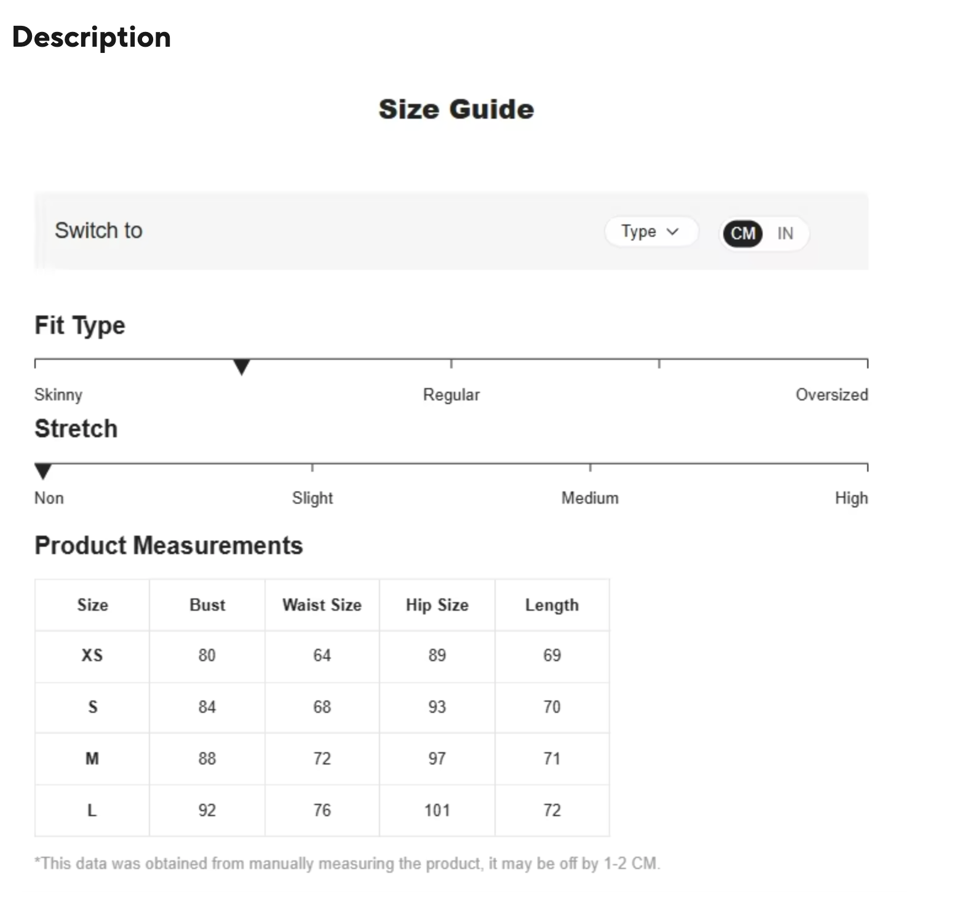
Task: Click the chevron arrow beside Type
Action: pos(673,232)
